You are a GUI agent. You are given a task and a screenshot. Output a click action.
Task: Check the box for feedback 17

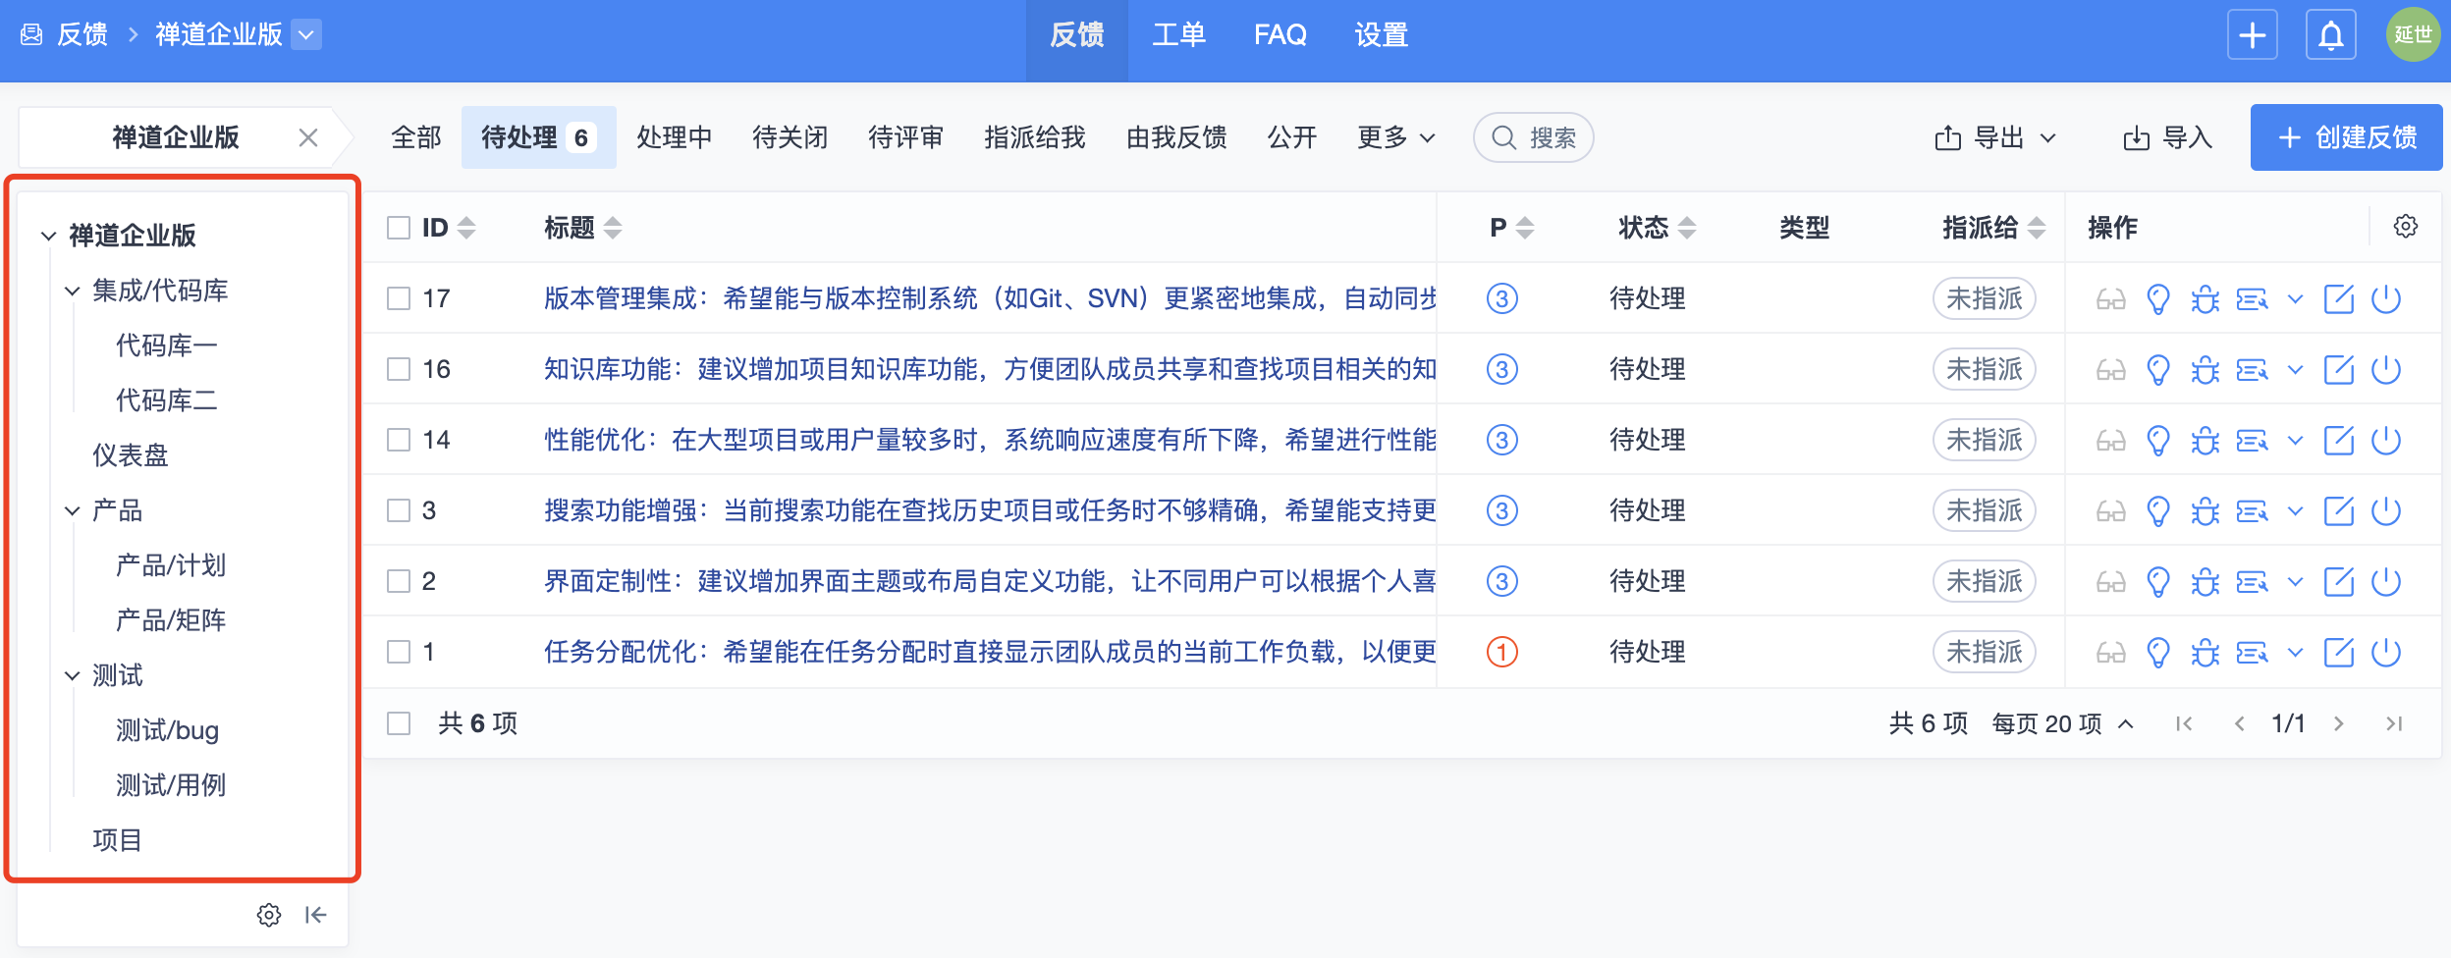[398, 298]
